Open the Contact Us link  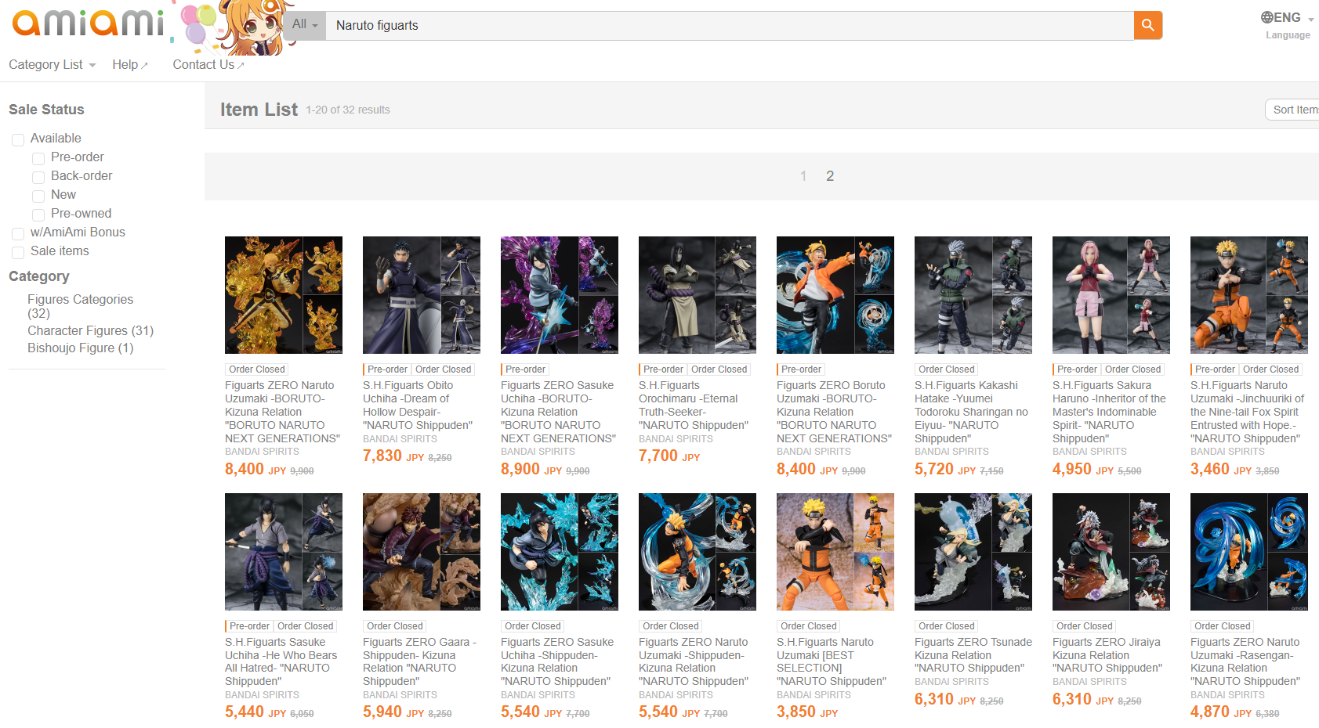pos(208,65)
